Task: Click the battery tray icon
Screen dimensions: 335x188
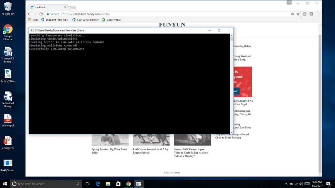Action: click(291, 184)
